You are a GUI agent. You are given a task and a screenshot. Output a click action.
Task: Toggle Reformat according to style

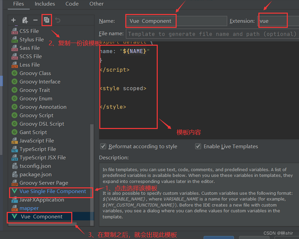click(103, 146)
